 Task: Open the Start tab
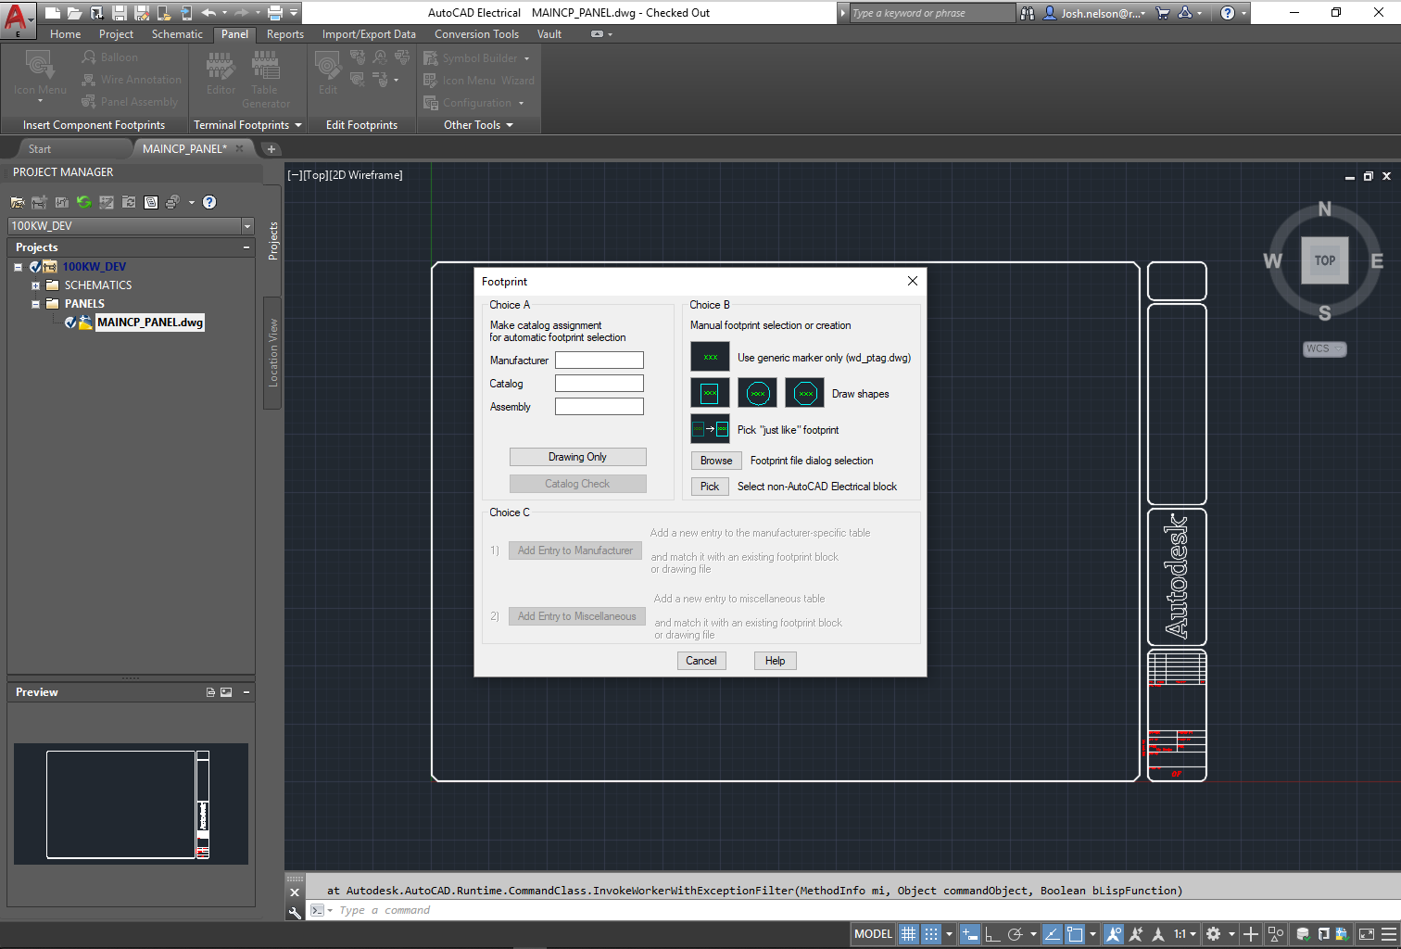tap(40, 148)
